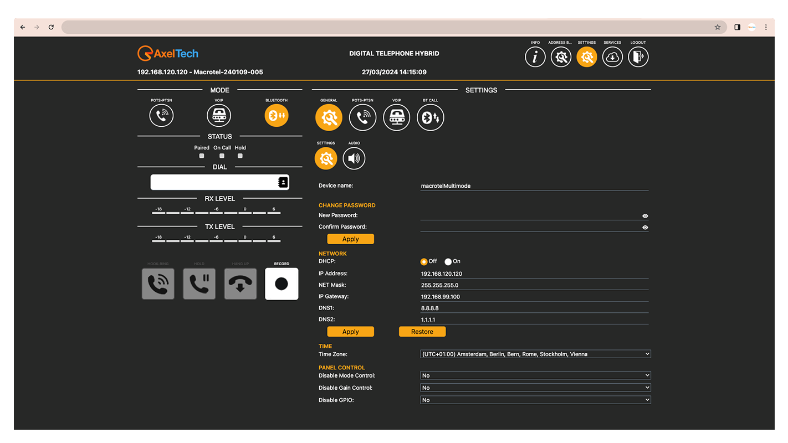Image resolution: width=788 pixels, height=443 pixels.
Task: Select POTS-PTSN mode phone icon
Action: coord(161,116)
